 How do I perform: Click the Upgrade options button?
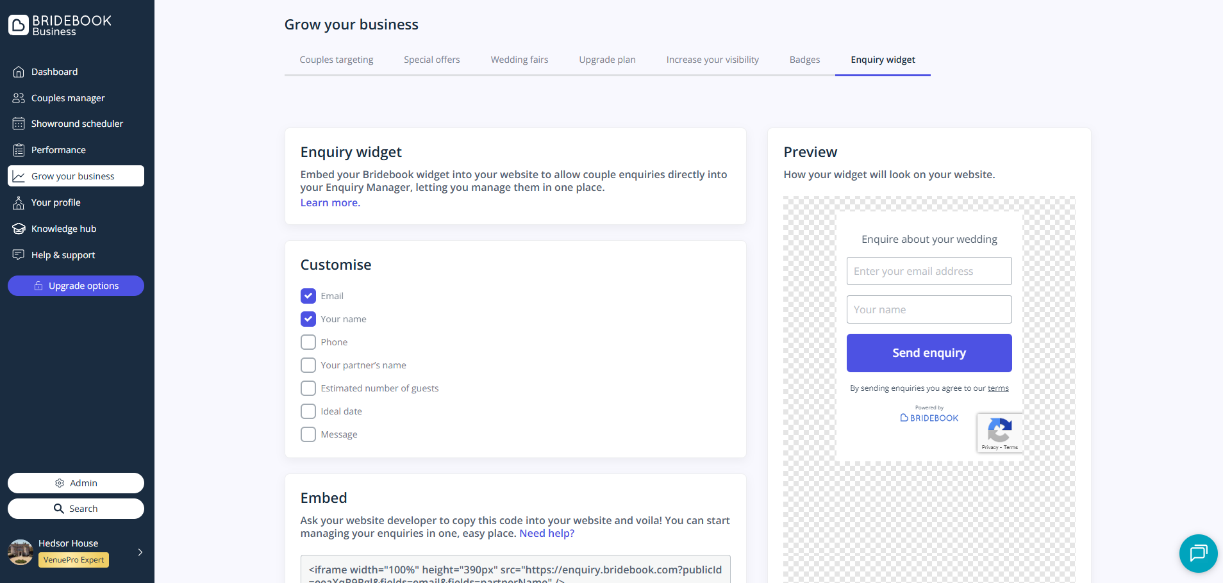pyautogui.click(x=76, y=286)
